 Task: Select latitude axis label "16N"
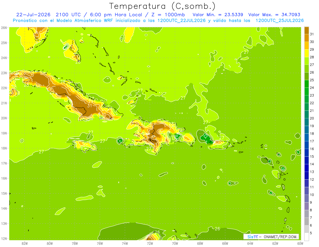[x=4, y=178]
